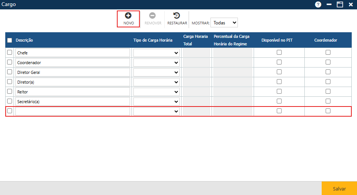
Task: Open the help question mark icon
Action: pyautogui.click(x=318, y=4)
